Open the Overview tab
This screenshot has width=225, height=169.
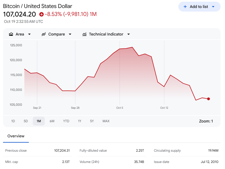(16, 136)
